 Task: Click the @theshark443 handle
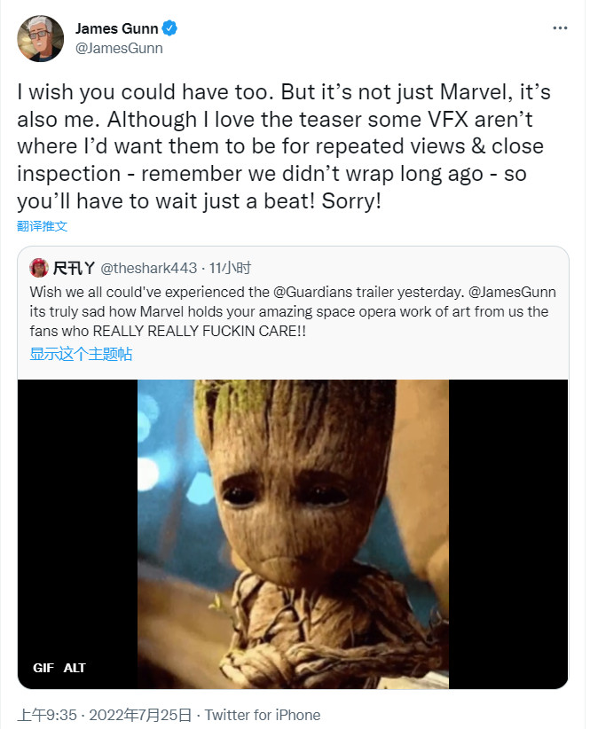(148, 268)
